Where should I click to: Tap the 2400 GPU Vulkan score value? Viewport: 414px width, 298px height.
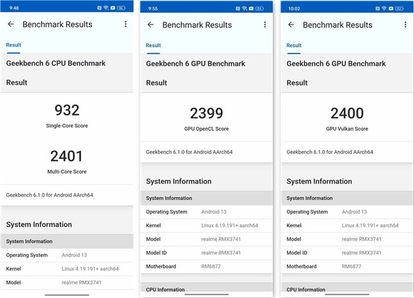coord(347,113)
